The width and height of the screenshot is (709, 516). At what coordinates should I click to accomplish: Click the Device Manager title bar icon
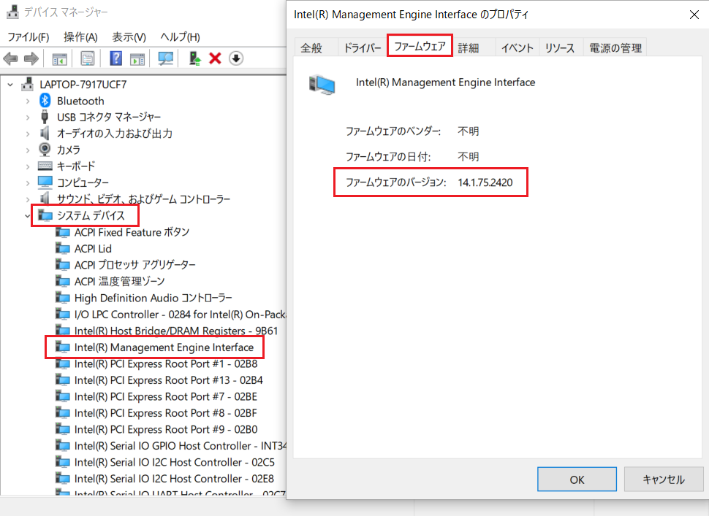click(x=12, y=12)
